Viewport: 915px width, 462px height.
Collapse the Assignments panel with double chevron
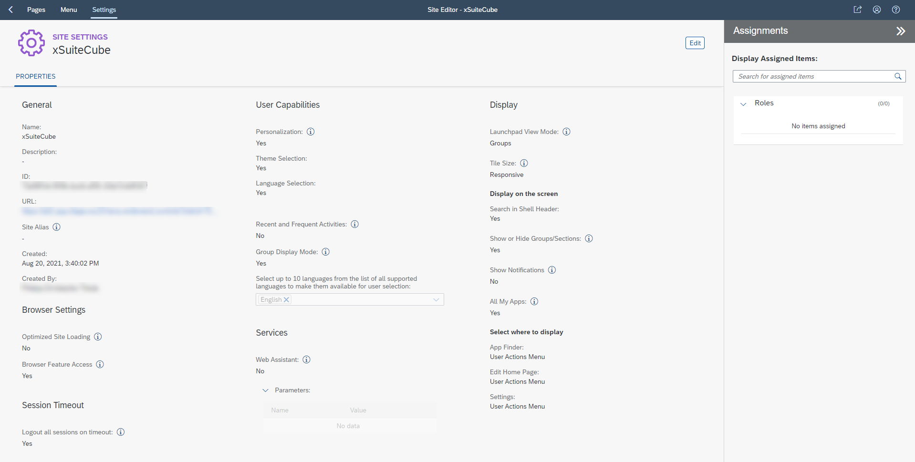[900, 31]
